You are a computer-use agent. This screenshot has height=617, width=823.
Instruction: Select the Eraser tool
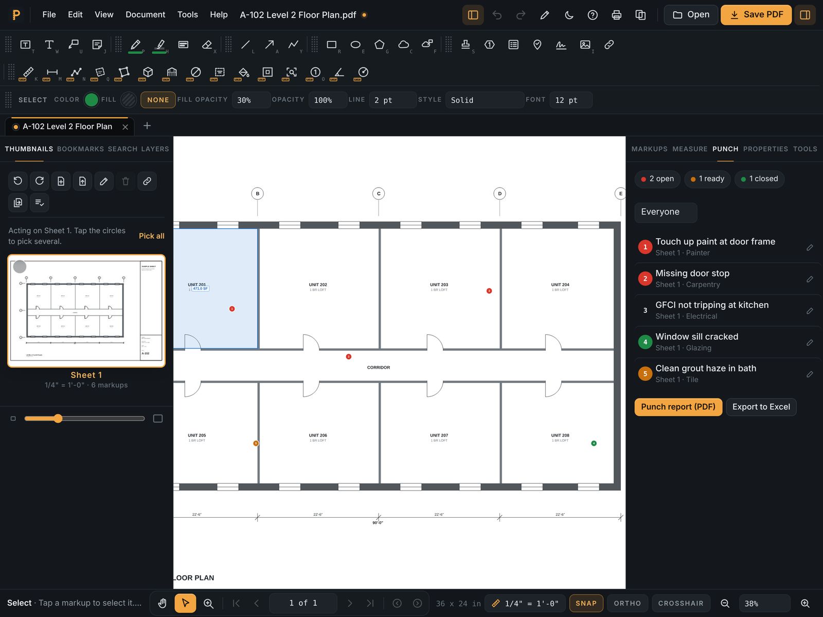207,45
